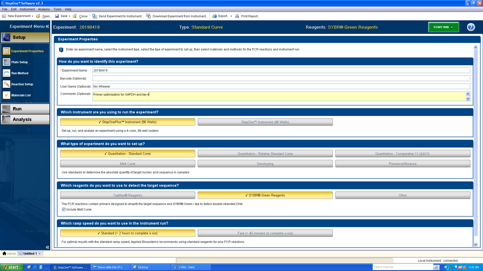Click the Print Report printer icon
This screenshot has width=483, height=271.
[x=237, y=16]
